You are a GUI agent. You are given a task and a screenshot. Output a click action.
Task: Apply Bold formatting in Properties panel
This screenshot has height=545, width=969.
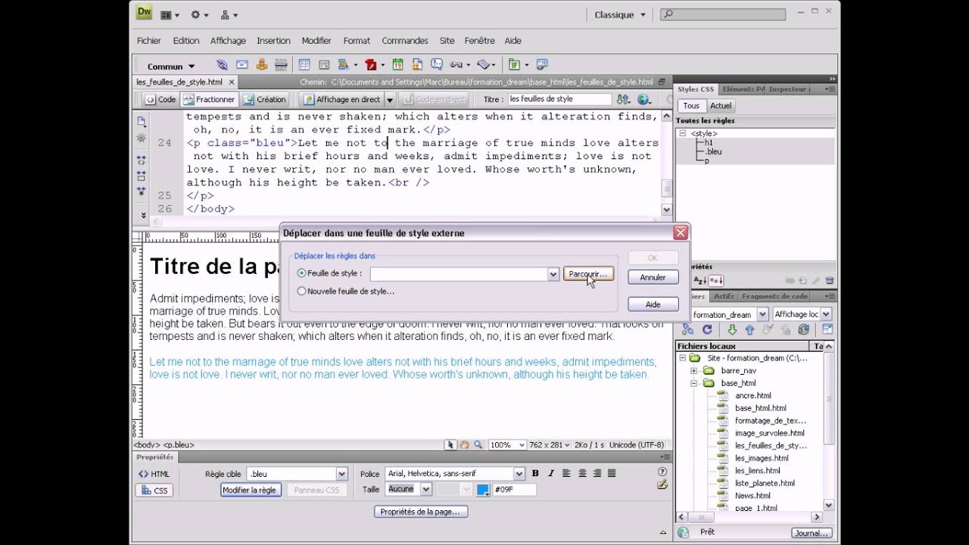[x=535, y=473]
